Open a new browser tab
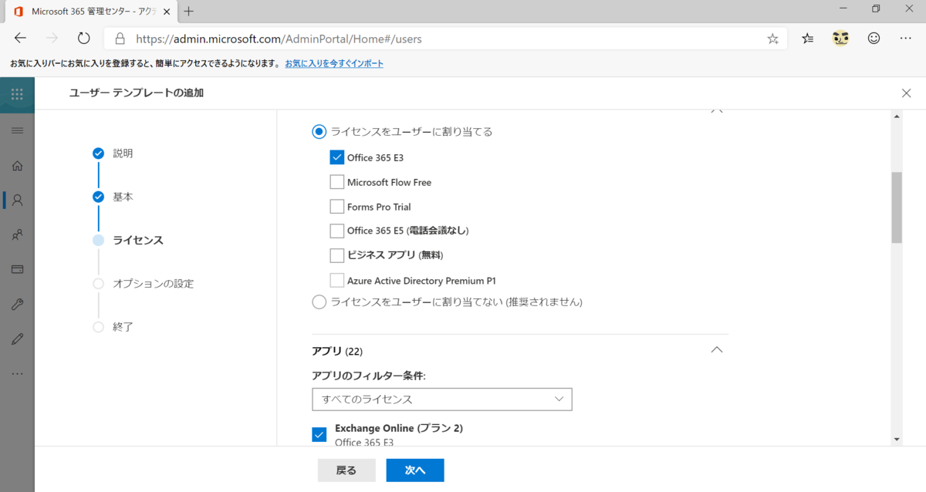The width and height of the screenshot is (926, 492). 189,11
